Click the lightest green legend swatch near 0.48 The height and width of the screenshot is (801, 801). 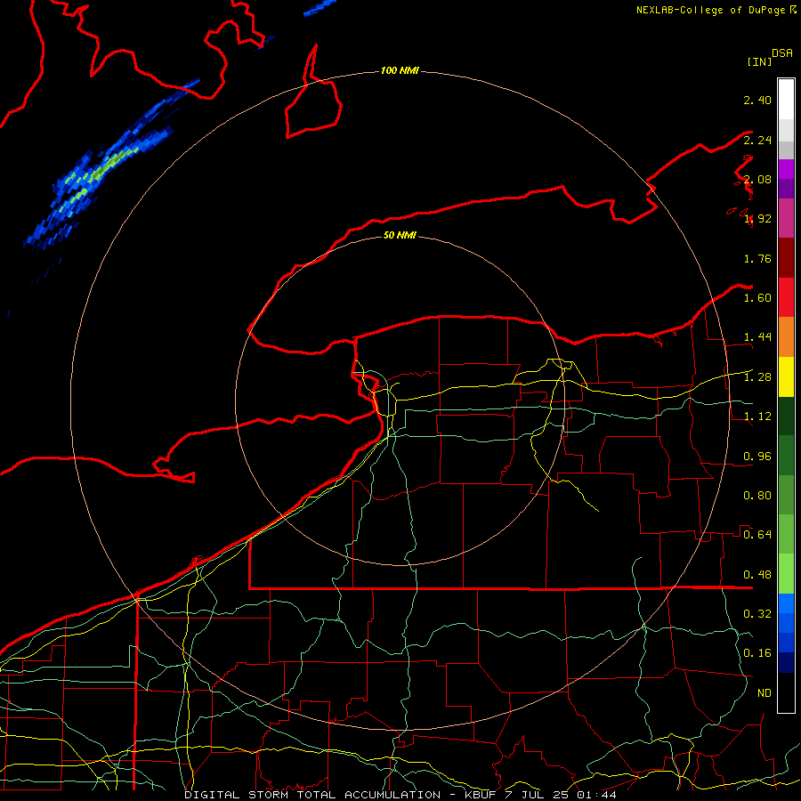tap(786, 574)
